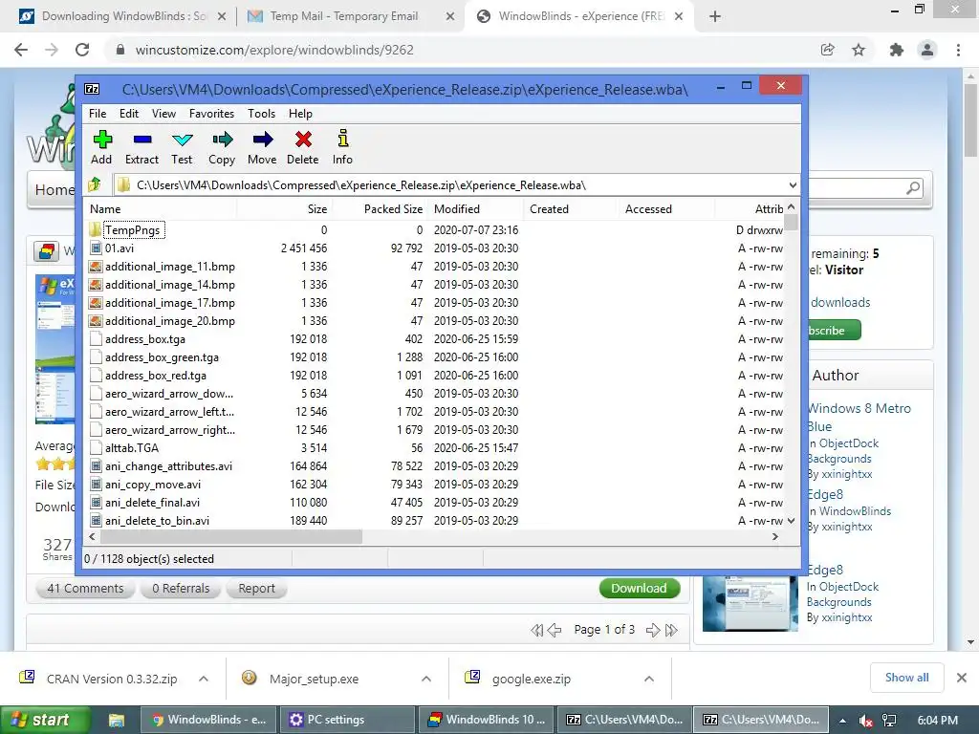979x734 pixels.
Task: Go to next page arrow in pagination
Action: point(653,630)
